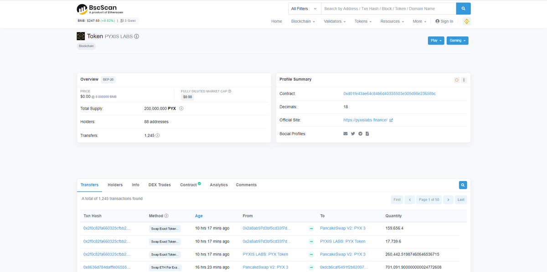Go to the Home page link
547x272 pixels.
[277, 21]
